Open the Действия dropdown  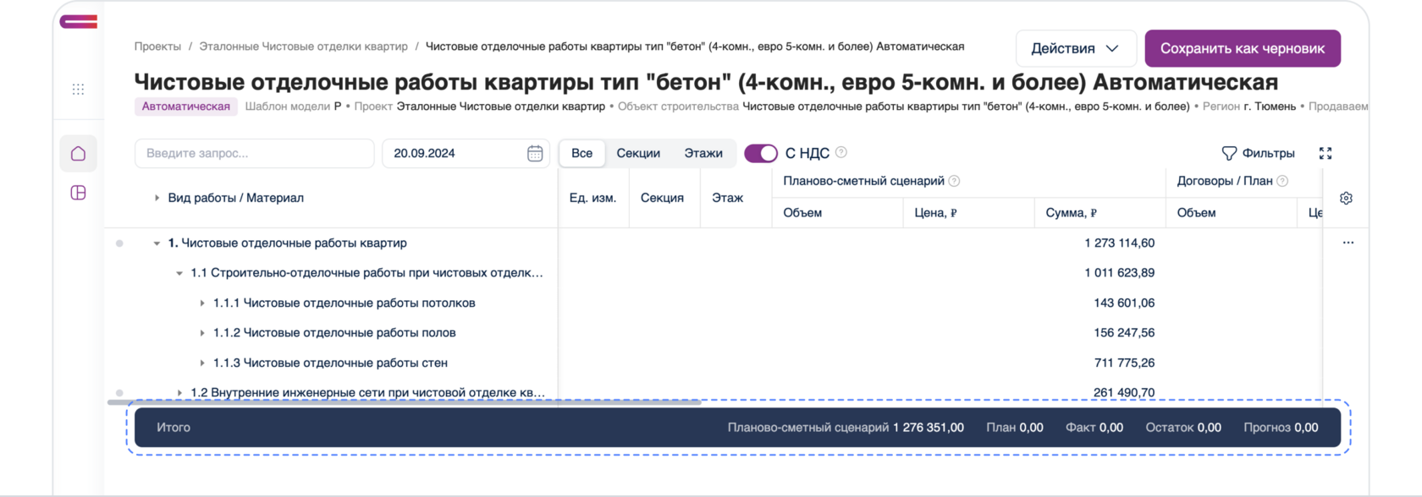pos(1075,48)
